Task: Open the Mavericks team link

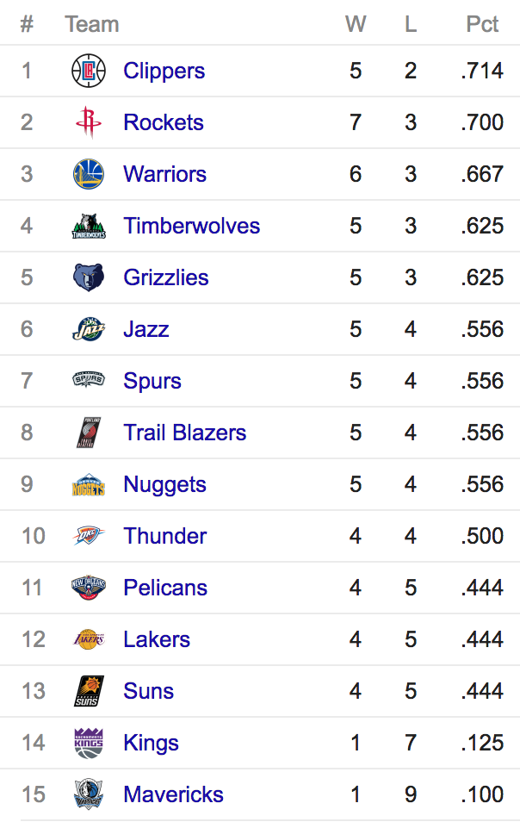Action: point(173,794)
